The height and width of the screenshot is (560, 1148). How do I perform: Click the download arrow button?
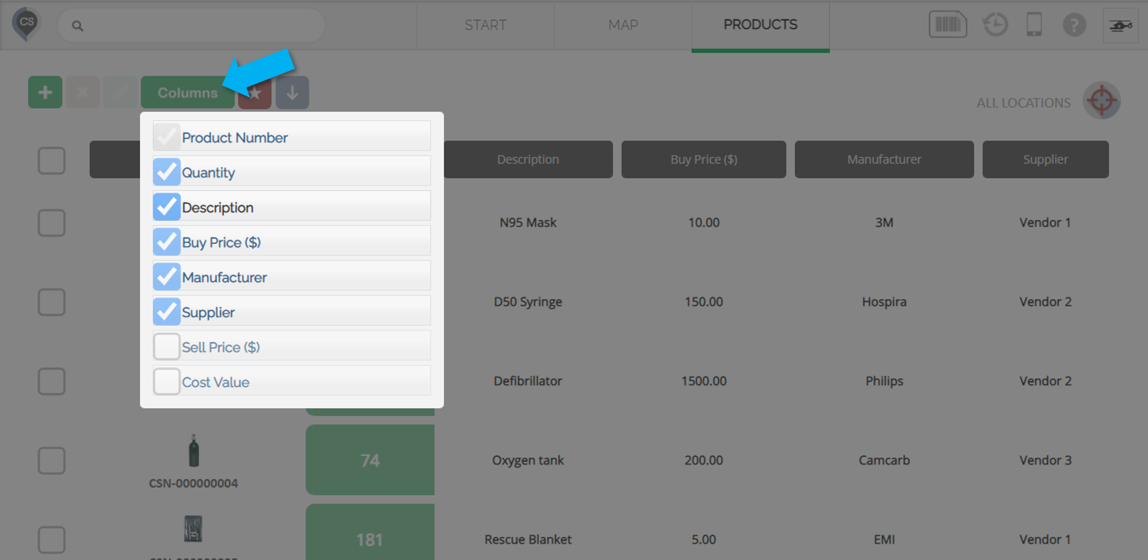[292, 93]
